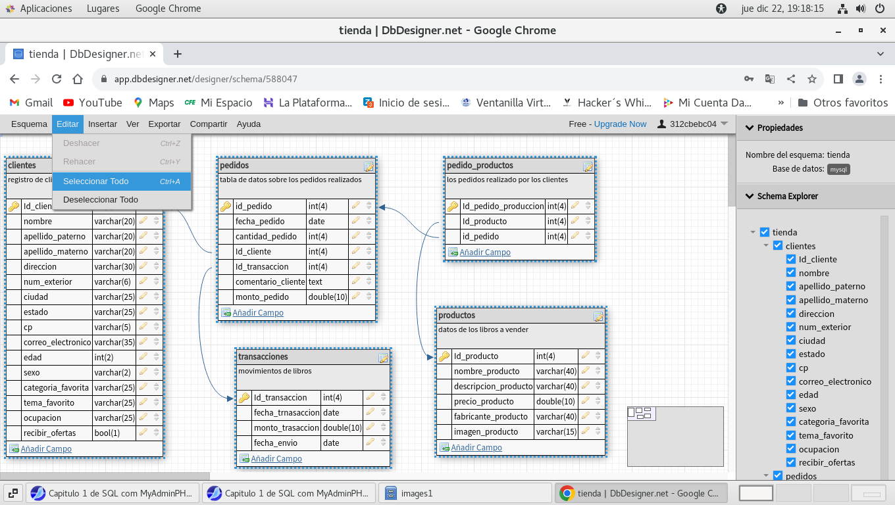The width and height of the screenshot is (895, 505).
Task: Click the edit icon on pedidos table header
Action: click(x=369, y=166)
